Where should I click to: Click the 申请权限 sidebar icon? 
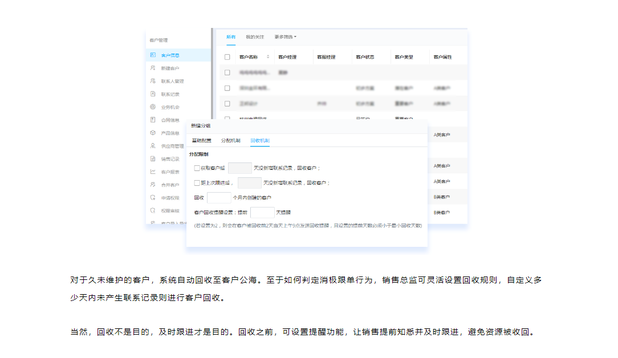tap(153, 198)
